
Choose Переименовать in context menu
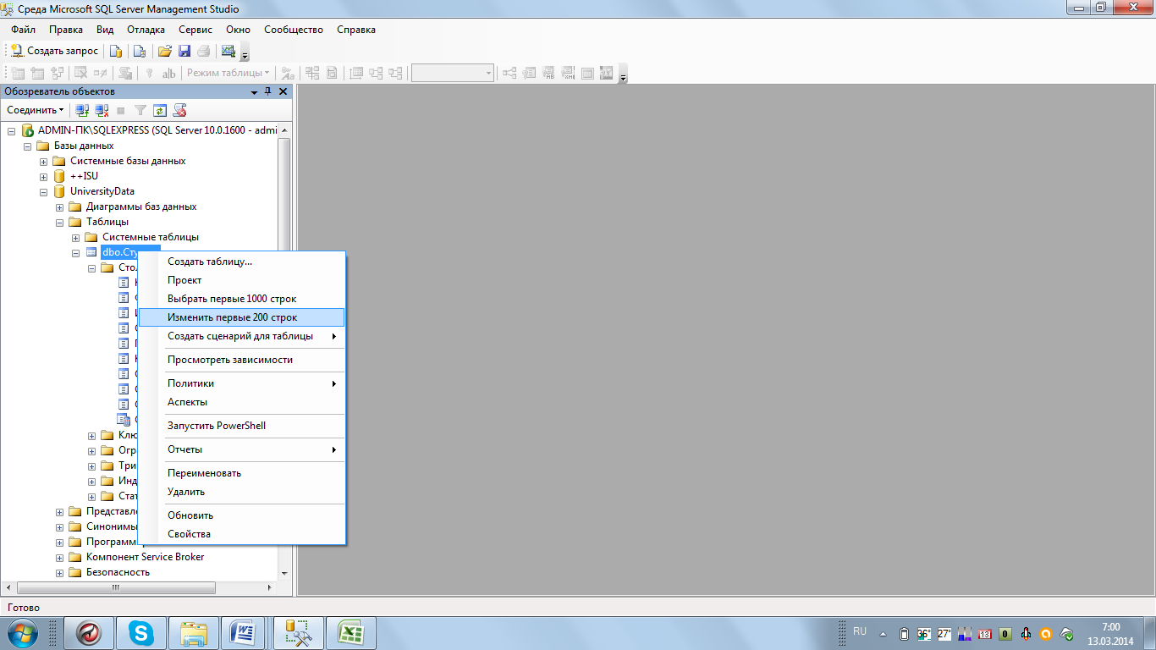tap(241, 473)
